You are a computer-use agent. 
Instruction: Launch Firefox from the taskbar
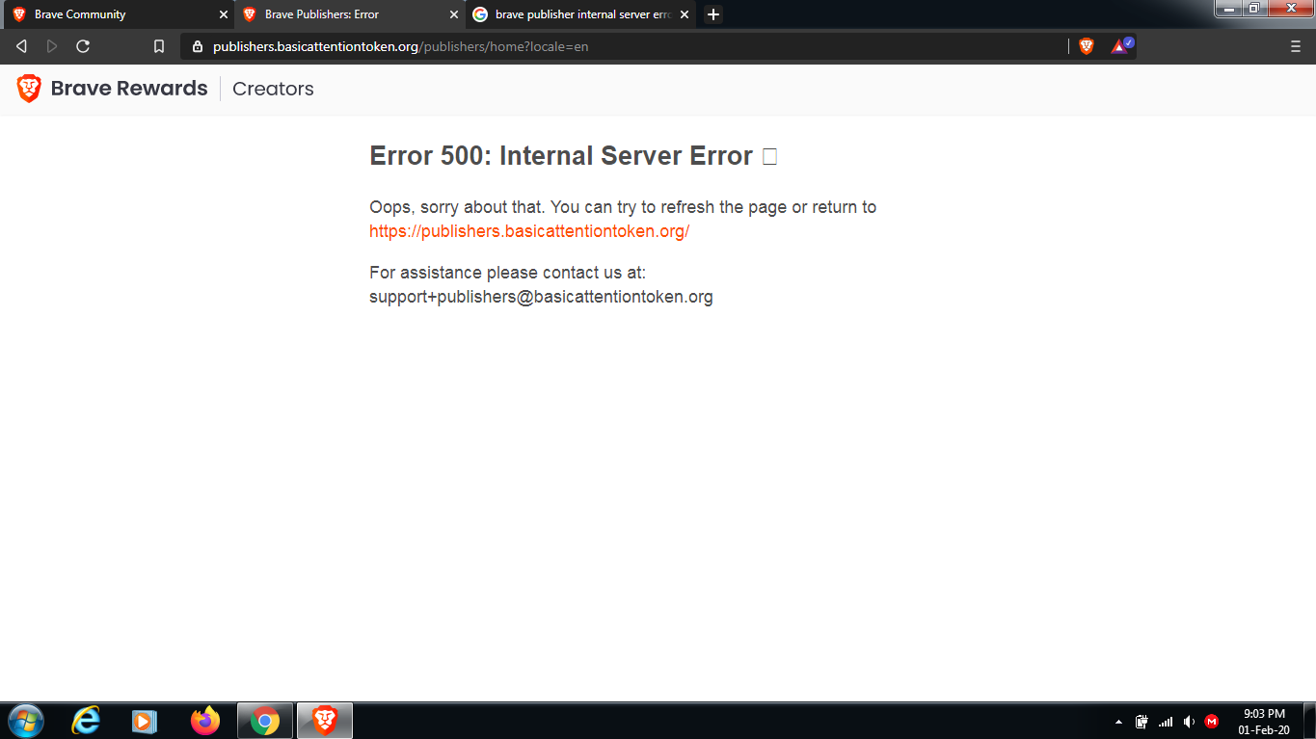pos(205,721)
